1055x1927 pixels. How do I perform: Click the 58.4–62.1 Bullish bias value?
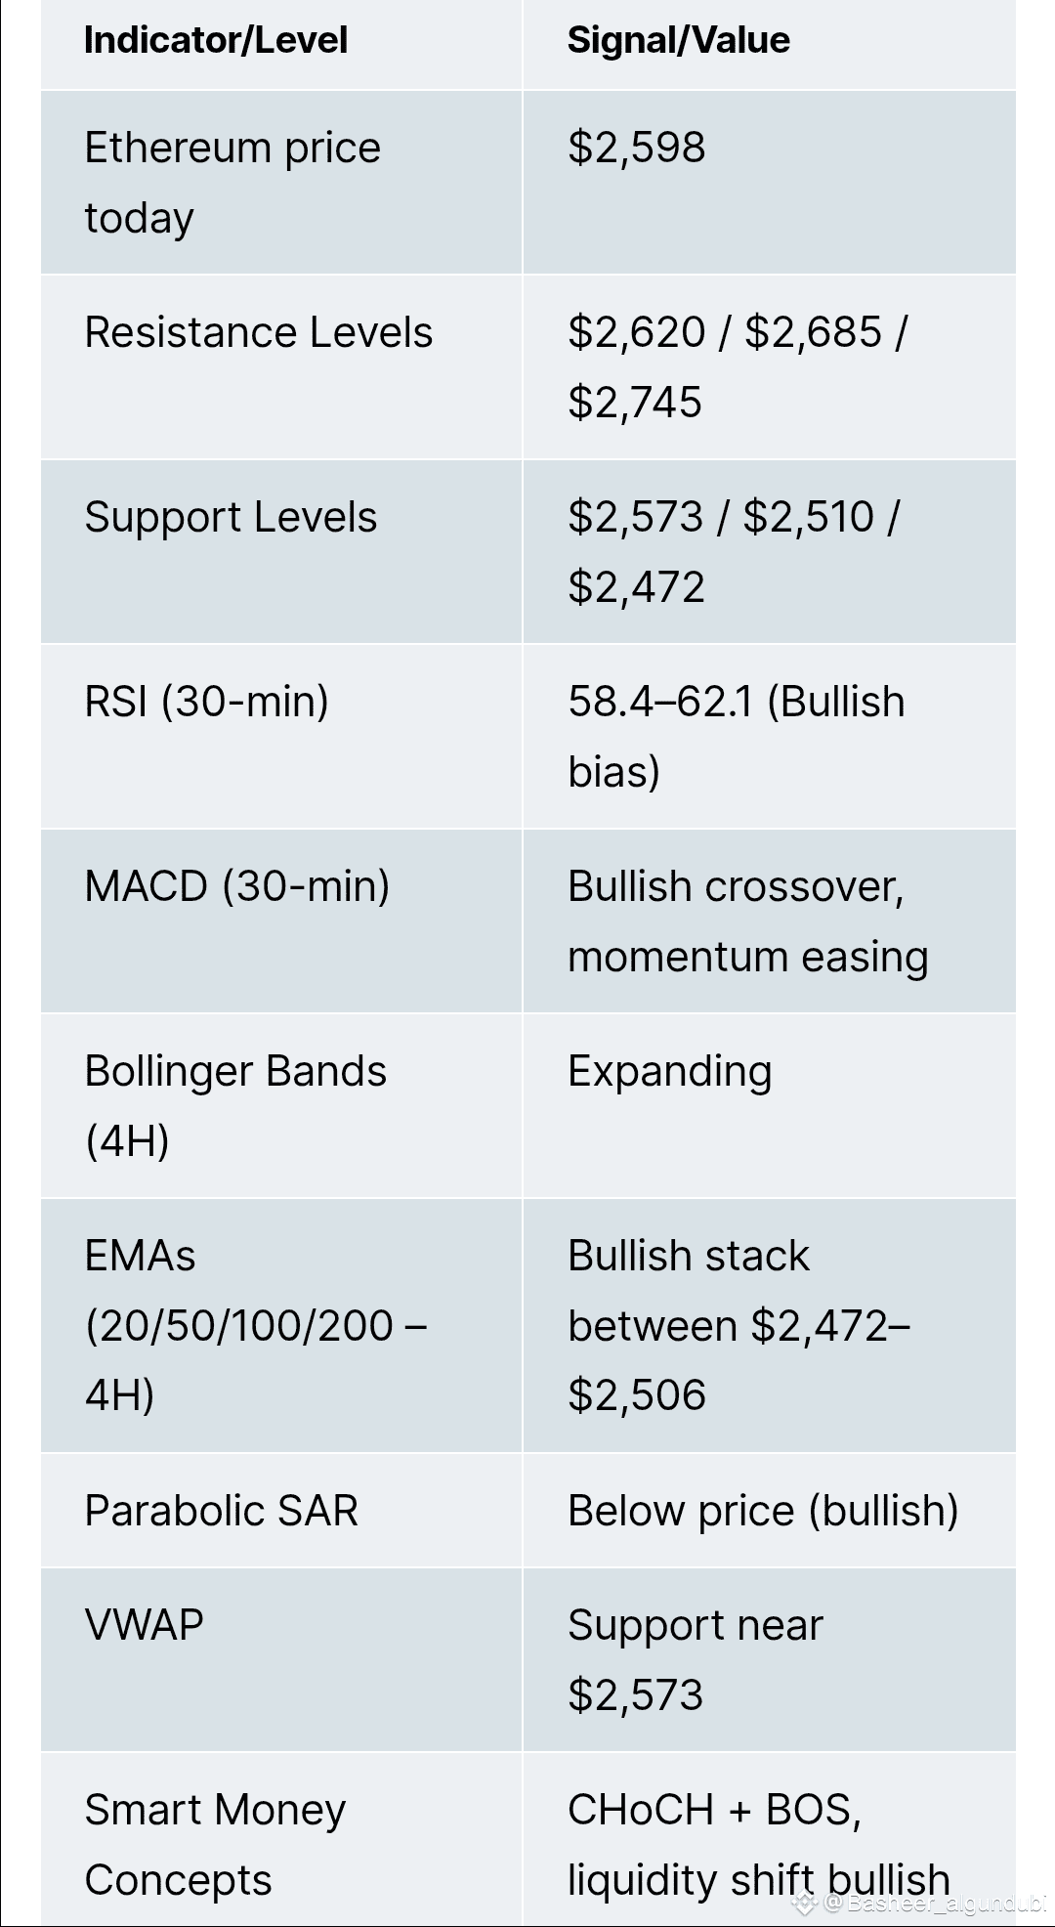click(x=737, y=736)
